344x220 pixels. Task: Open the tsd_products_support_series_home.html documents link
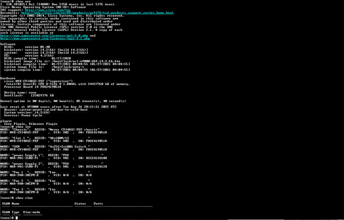click(x=98, y=13)
